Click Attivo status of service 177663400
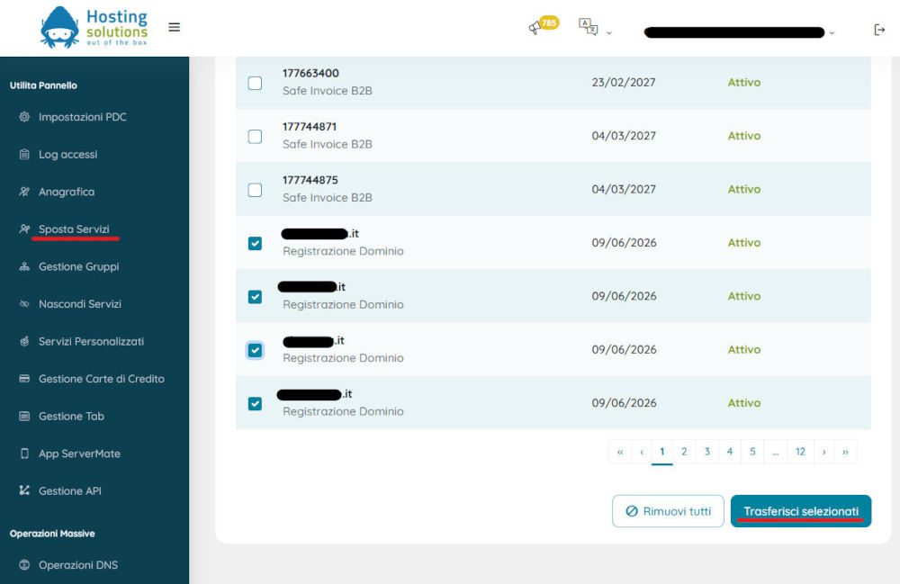900x584 pixels. click(x=744, y=82)
